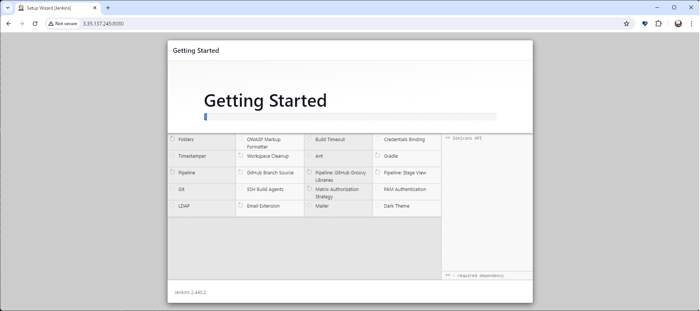
Task: Click the Mailer status icon
Action: click(309, 205)
